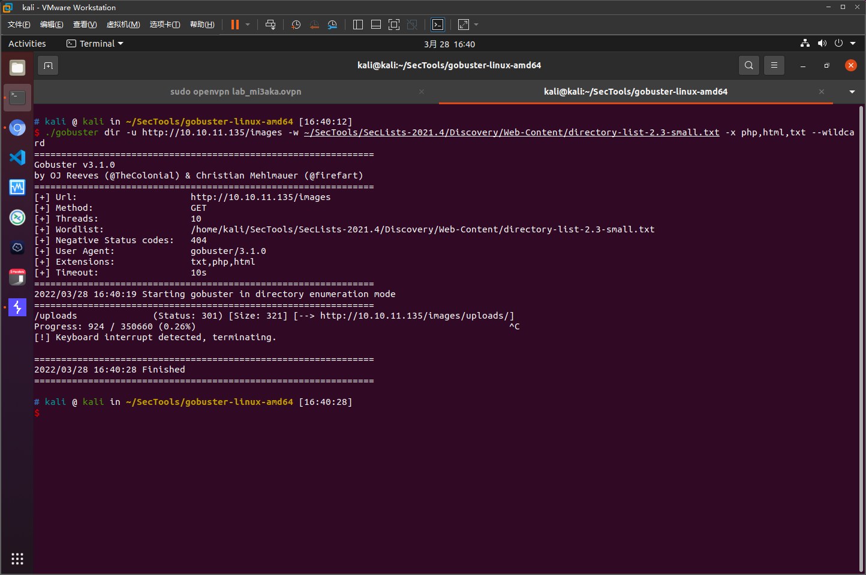Click the Activities button
Viewport: 866px width, 575px height.
[27, 44]
